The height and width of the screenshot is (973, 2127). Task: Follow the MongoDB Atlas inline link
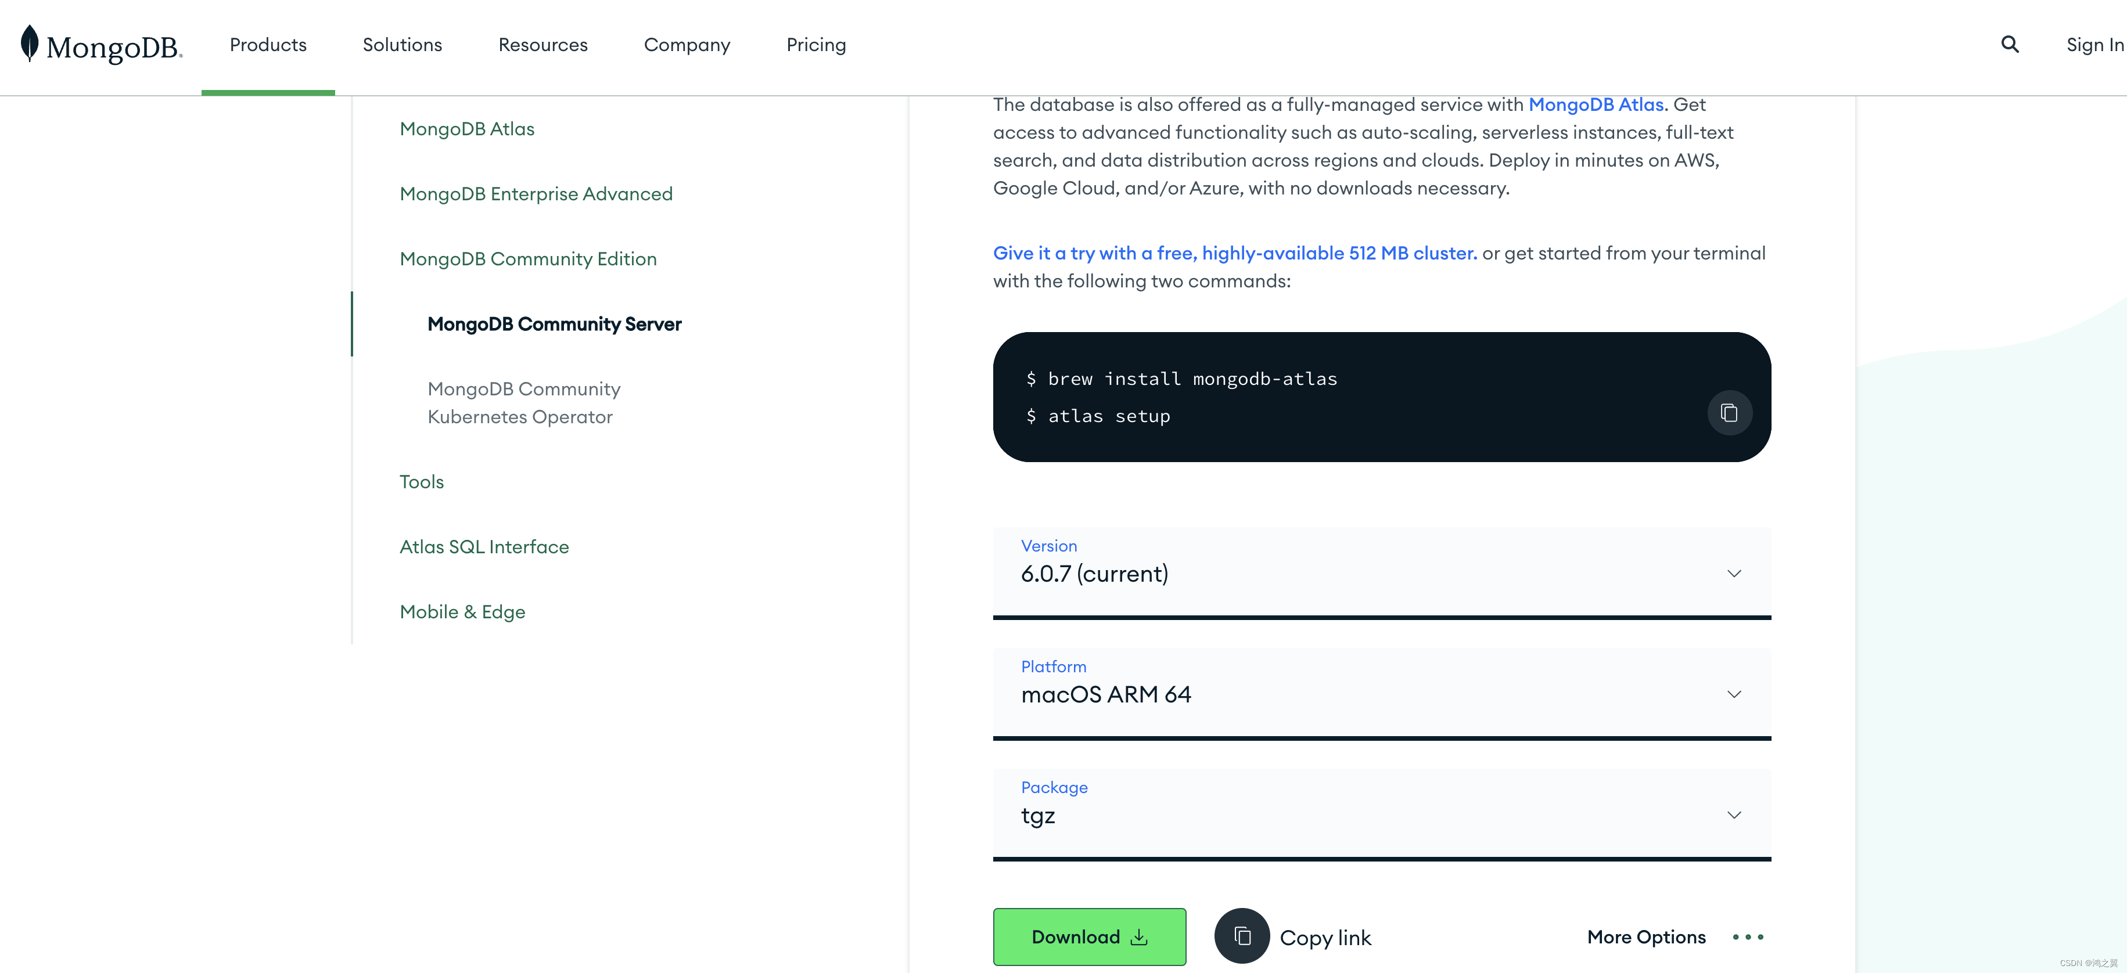coord(1595,105)
